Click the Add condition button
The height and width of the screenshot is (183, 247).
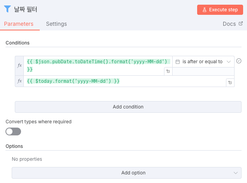pyautogui.click(x=128, y=107)
